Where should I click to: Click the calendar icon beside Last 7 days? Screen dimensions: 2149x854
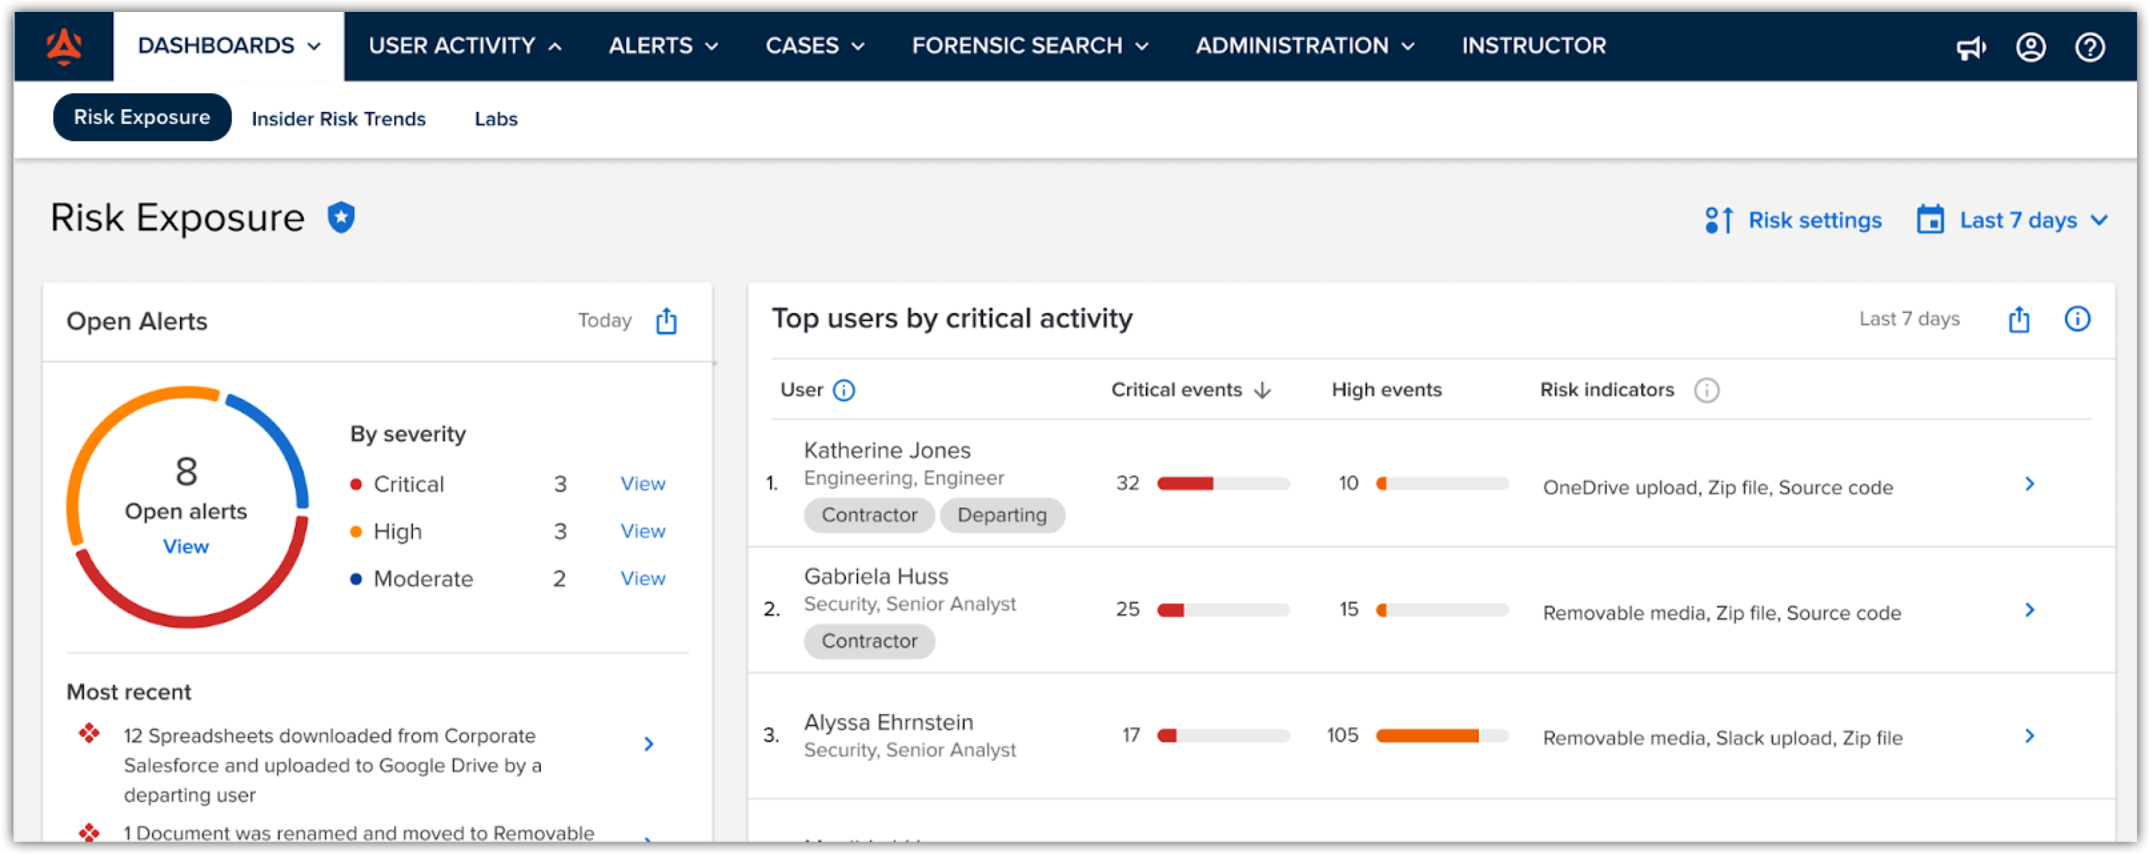(1931, 219)
